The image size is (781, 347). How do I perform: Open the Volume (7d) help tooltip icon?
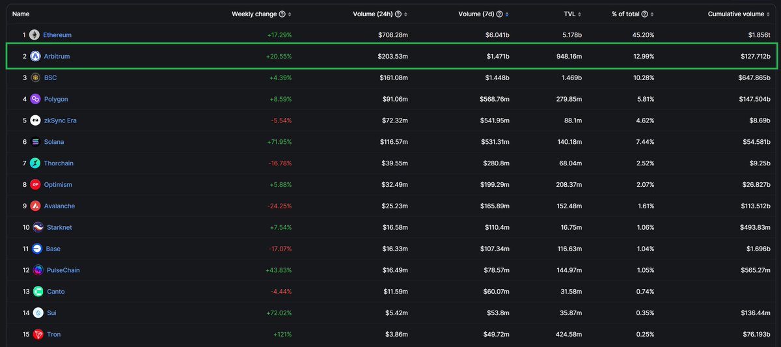click(500, 14)
